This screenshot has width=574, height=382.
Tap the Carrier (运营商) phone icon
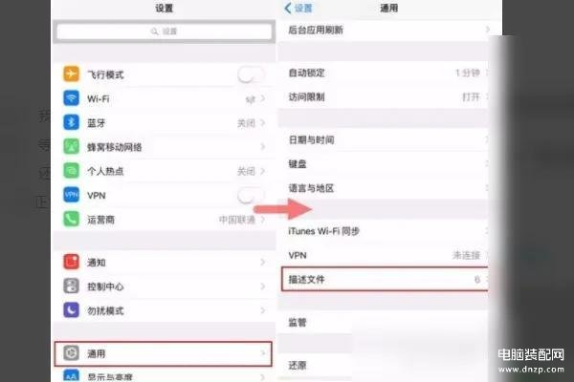71,219
